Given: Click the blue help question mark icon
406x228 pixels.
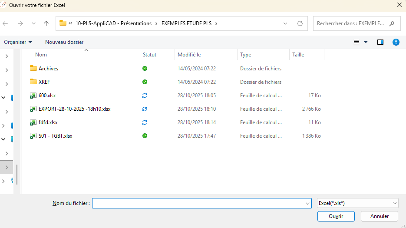Looking at the screenshot, I should coord(396,42).
